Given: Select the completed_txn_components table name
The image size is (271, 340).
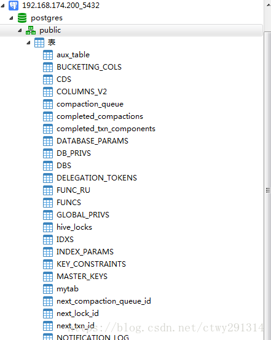Looking at the screenshot, I should (106, 129).
